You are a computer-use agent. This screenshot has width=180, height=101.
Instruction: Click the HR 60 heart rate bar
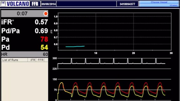point(25,54)
